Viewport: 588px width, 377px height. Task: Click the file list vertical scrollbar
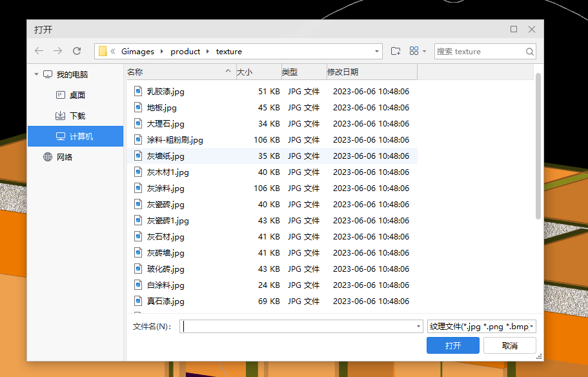click(538, 147)
